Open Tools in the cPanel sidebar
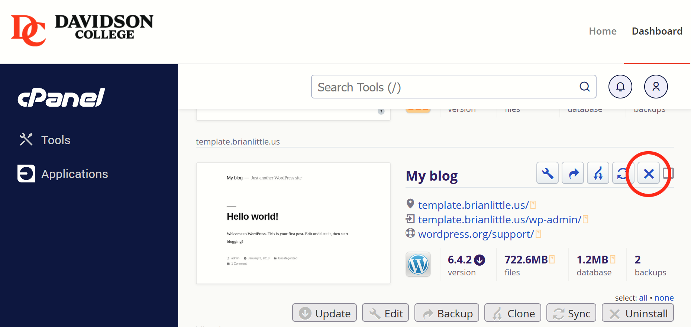This screenshot has height=327, width=691. 55,140
